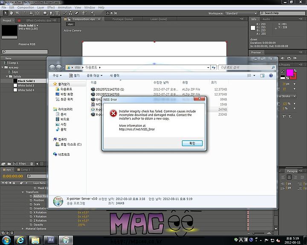Select the Pen tool in After Effects

click(x=51, y=13)
